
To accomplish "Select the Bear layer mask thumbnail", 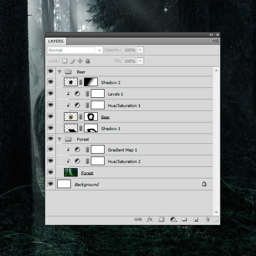I will (91, 116).
